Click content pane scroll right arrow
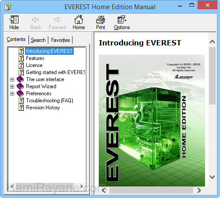 pyautogui.click(x=199, y=191)
